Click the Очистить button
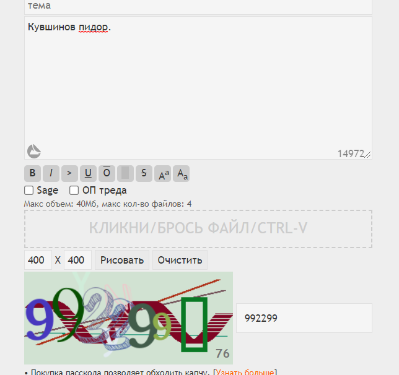399x375 pixels. (x=180, y=260)
